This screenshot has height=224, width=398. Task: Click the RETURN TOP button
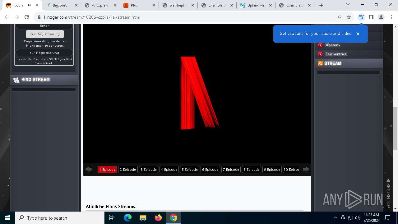pos(388,193)
